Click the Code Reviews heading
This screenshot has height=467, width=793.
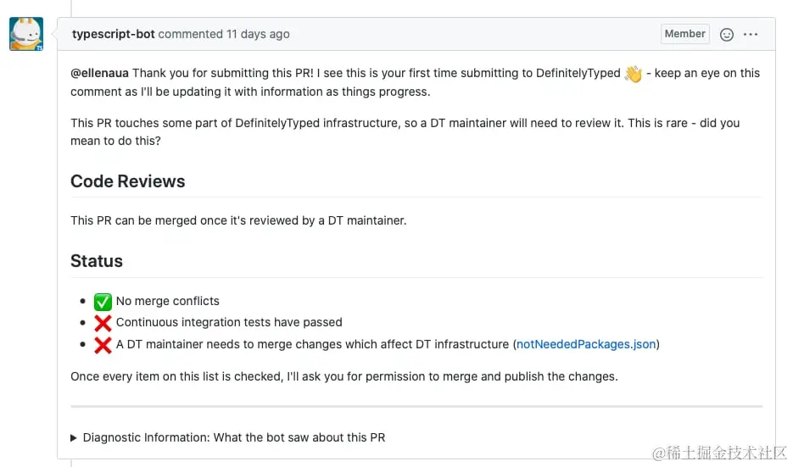pos(127,181)
